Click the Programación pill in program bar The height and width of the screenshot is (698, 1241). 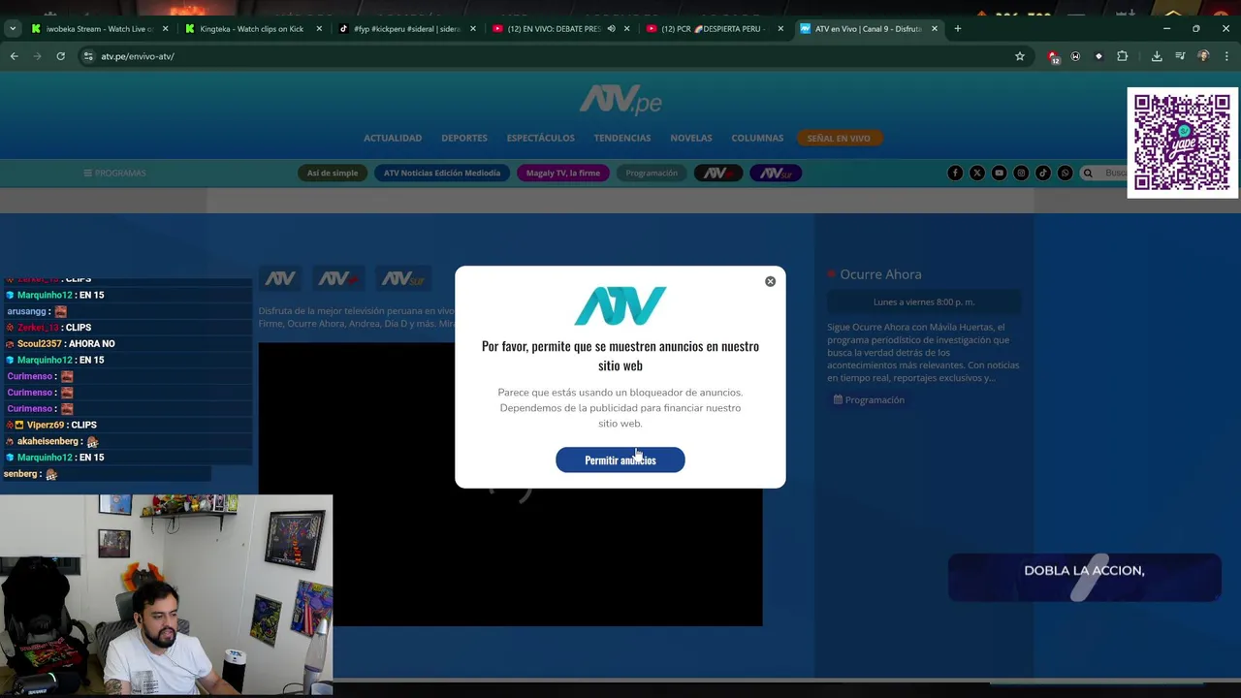[x=652, y=173]
